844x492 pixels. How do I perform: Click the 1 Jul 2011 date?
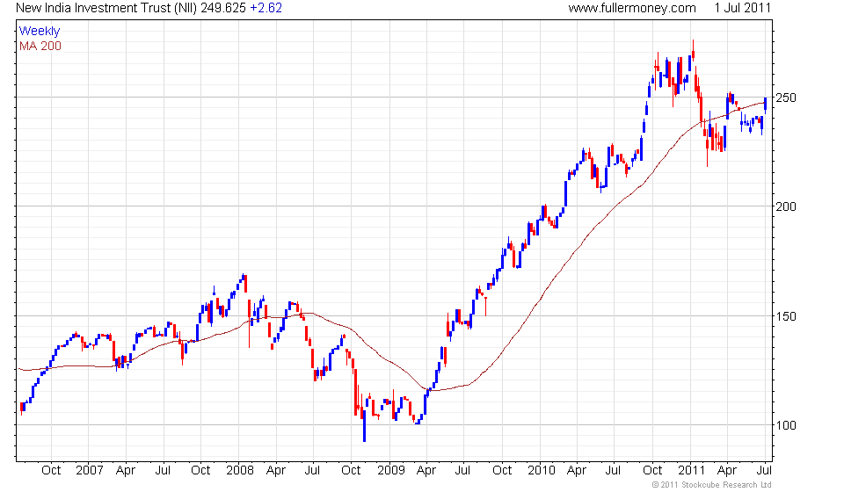click(742, 8)
